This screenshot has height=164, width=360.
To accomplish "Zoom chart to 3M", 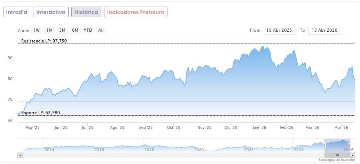I will (62, 30).
